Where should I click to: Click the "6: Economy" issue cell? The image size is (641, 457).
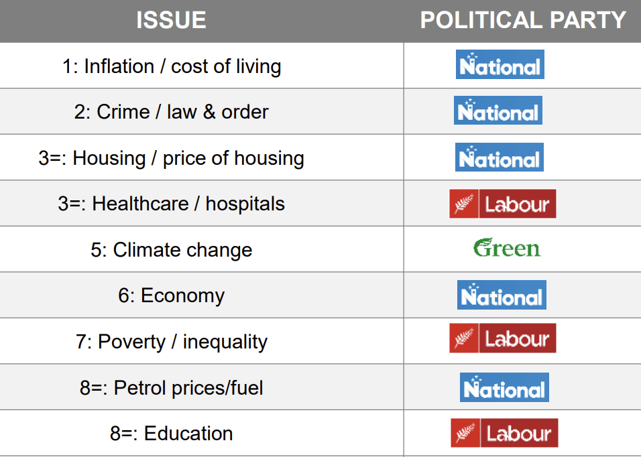(172, 296)
